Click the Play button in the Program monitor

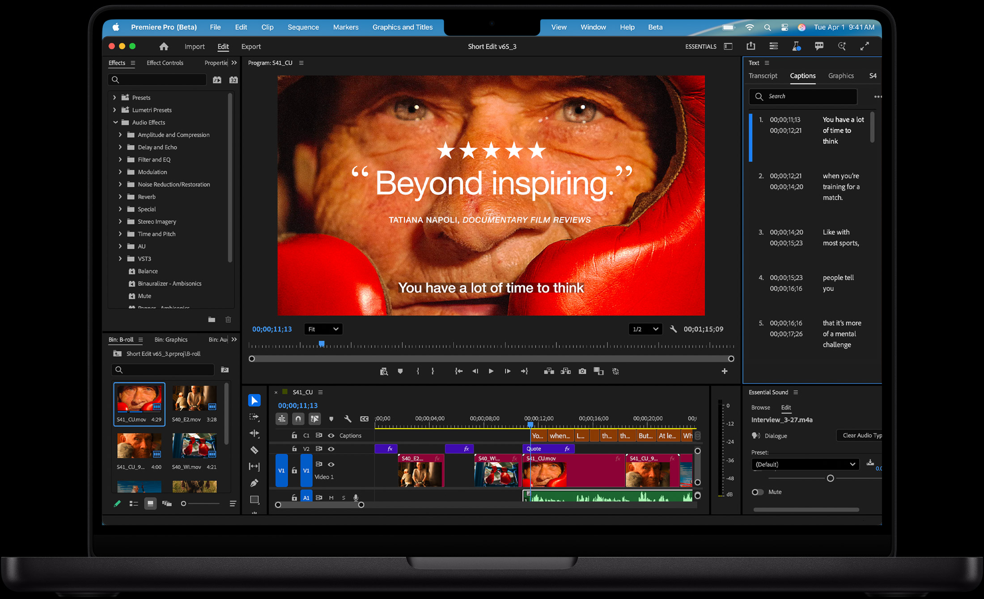[x=491, y=371]
